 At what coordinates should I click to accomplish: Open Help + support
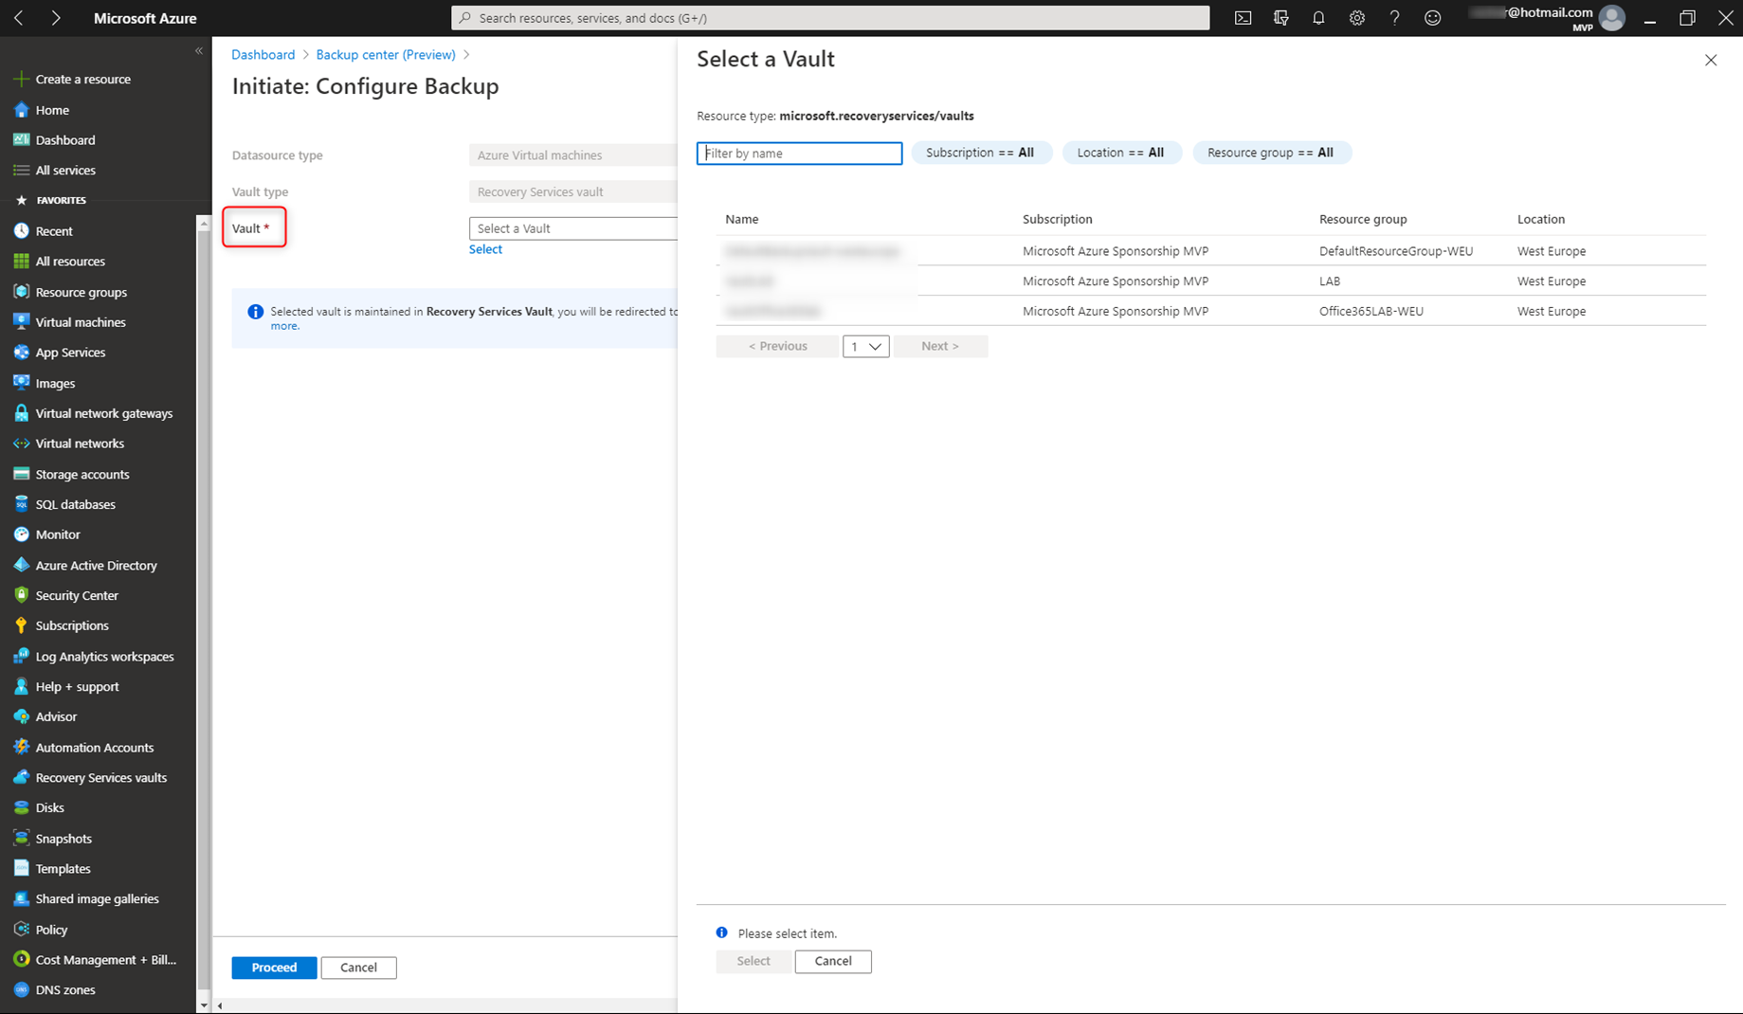click(x=77, y=686)
